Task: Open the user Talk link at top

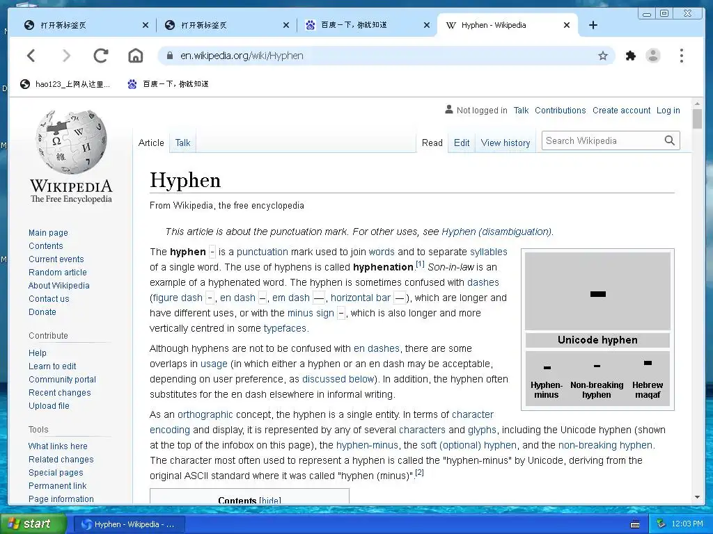Action: pos(521,111)
